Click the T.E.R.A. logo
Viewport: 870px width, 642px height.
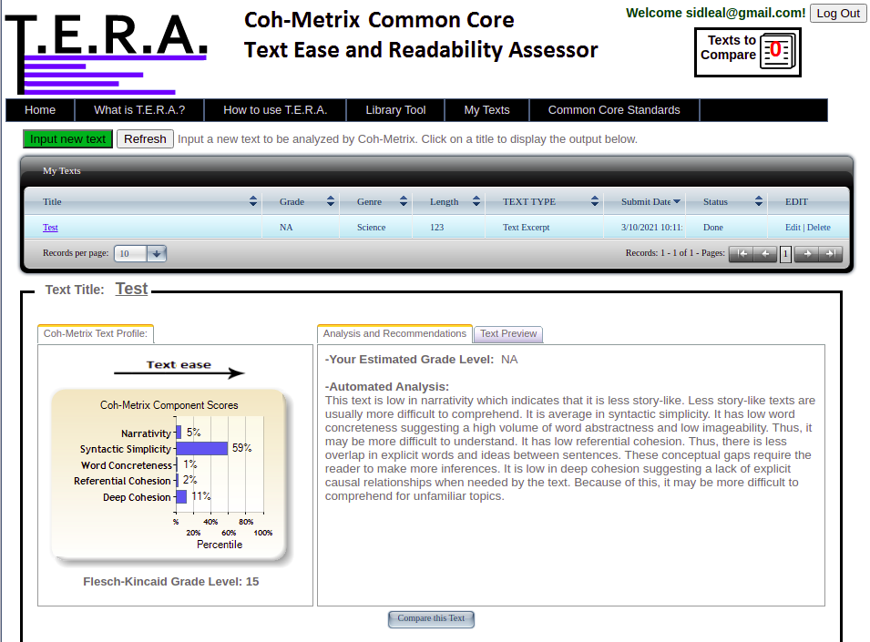click(107, 50)
